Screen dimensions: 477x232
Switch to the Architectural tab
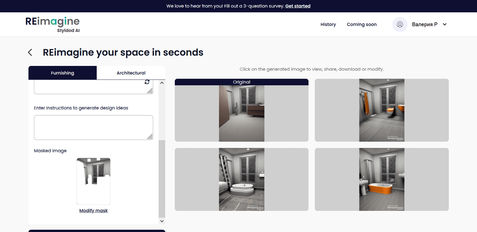(131, 73)
